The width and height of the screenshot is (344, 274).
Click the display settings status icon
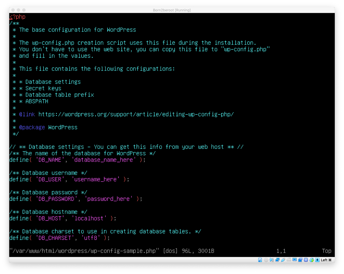(295, 260)
